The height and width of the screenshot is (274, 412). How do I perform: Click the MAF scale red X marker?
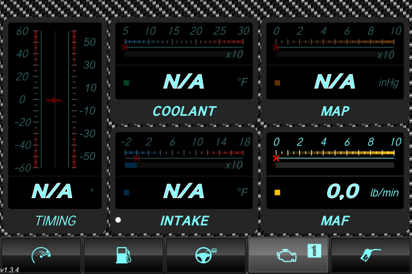click(276, 158)
